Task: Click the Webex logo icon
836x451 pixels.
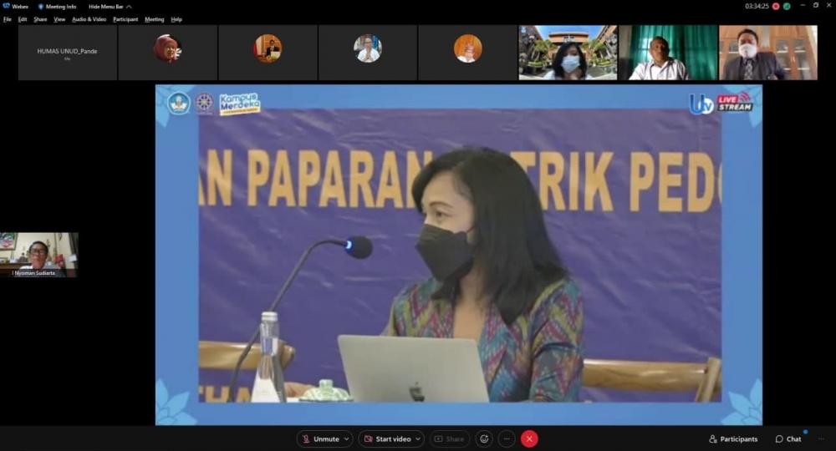Action: (x=7, y=6)
